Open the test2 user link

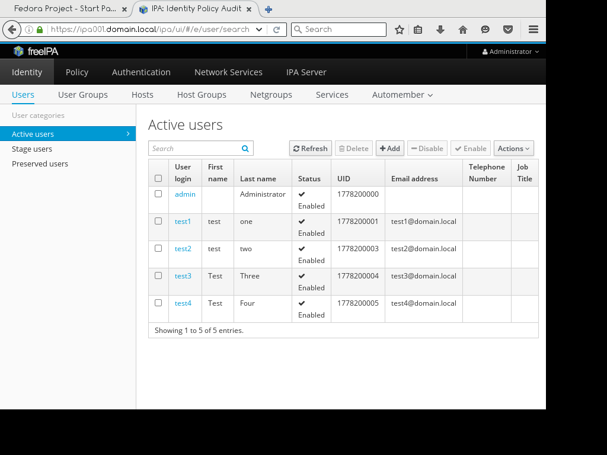[x=183, y=249]
